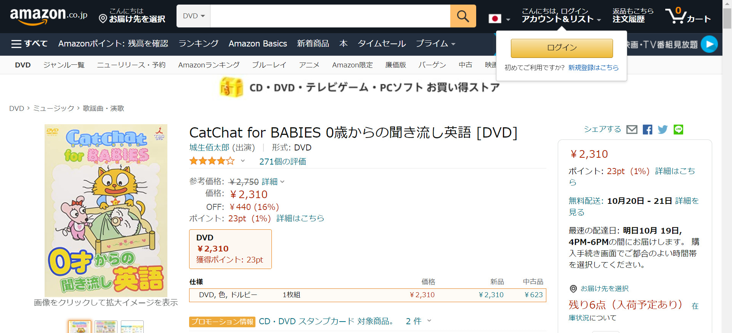Viewport: 732px width, 333px height.
Task: Expand the 参考価格 詳細 dropdown
Action: click(273, 182)
